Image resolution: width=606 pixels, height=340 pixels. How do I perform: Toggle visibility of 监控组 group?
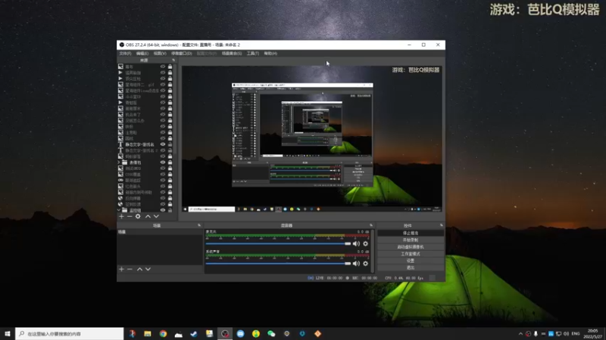click(x=163, y=210)
